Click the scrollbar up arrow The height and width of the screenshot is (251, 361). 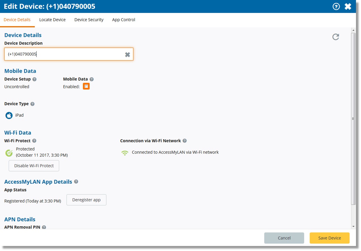[x=353, y=30]
